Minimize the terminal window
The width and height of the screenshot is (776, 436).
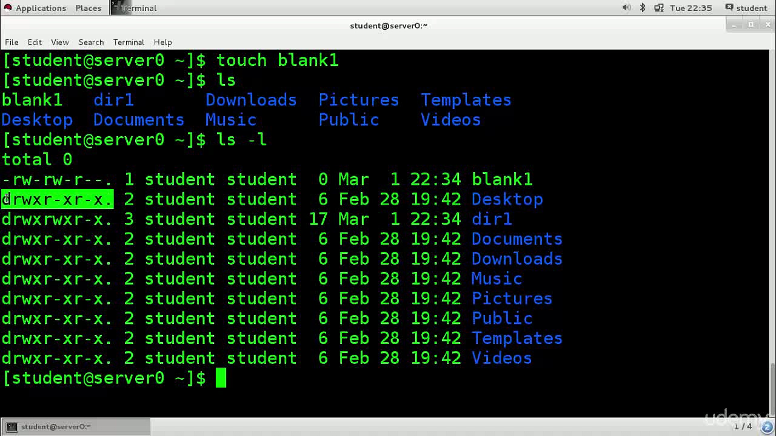point(734,25)
